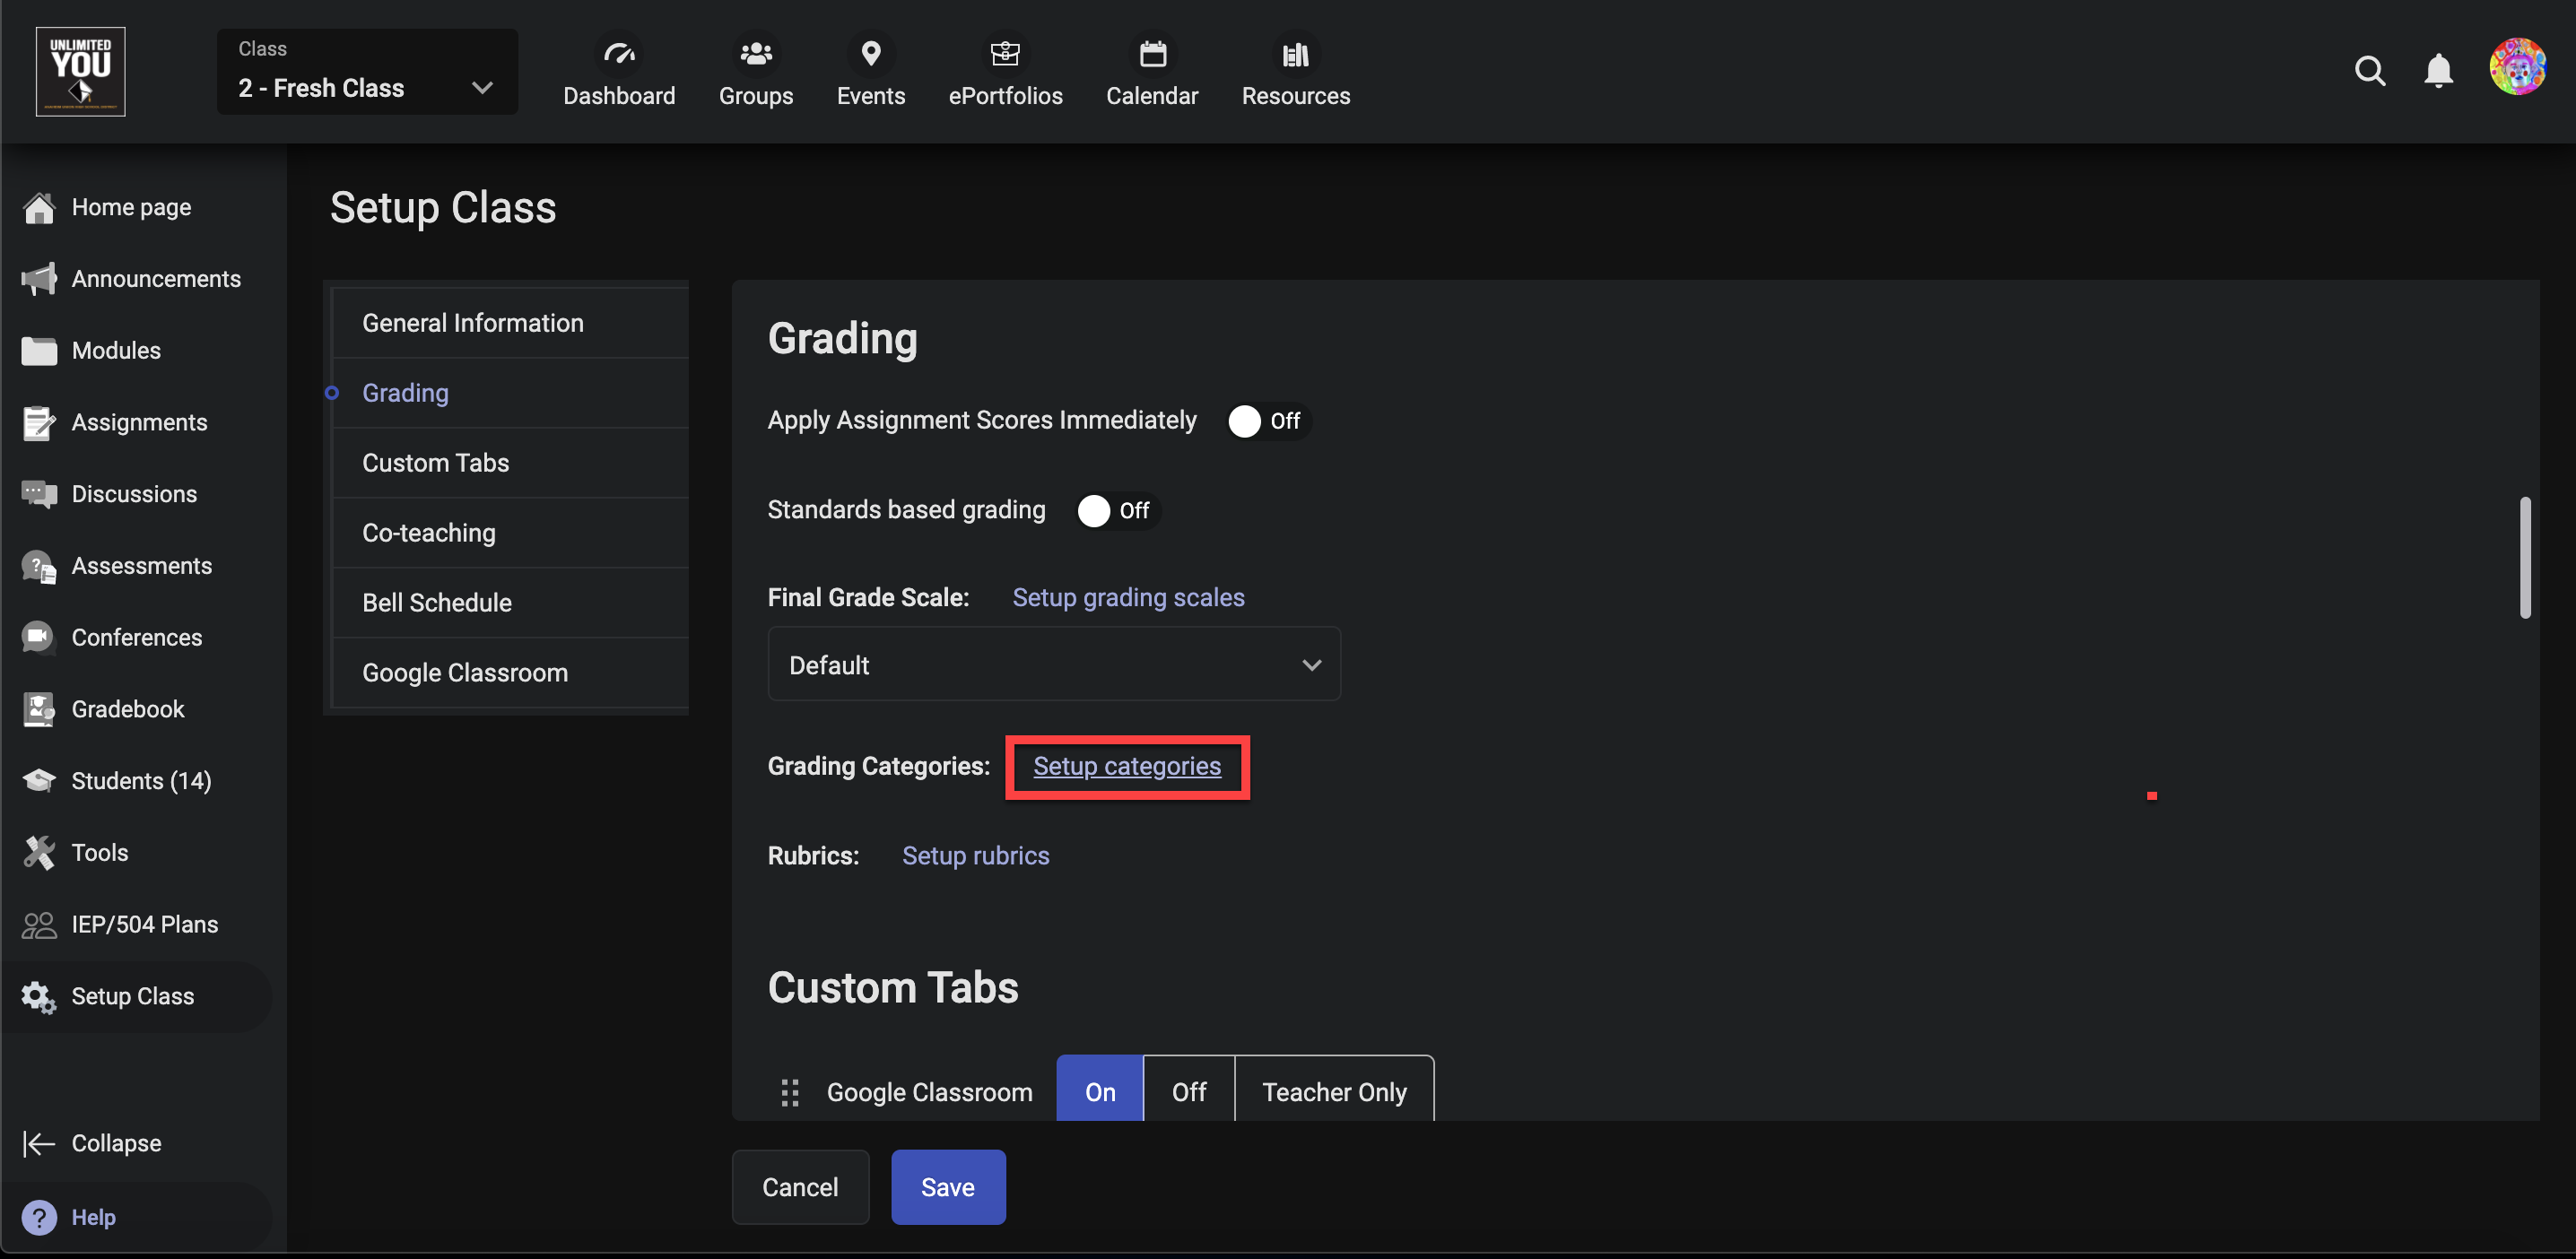Enable Standards based grading switch
Image resolution: width=2576 pixels, height=1259 pixels.
1117,511
